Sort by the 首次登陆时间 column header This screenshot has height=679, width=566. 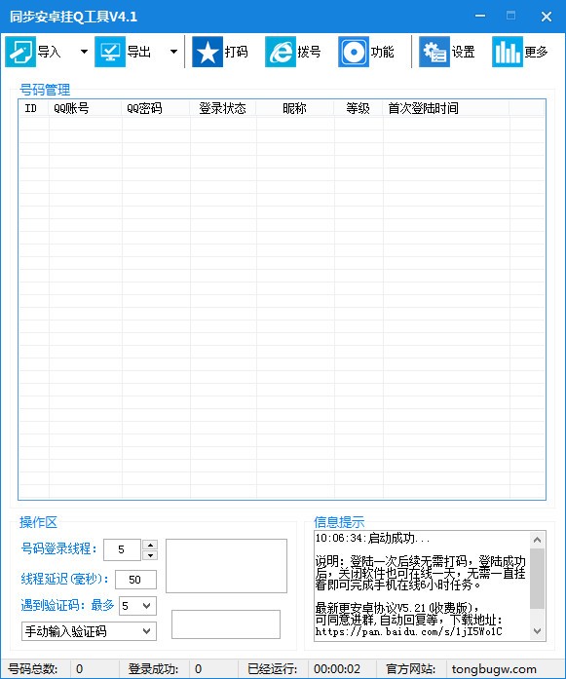[x=446, y=108]
